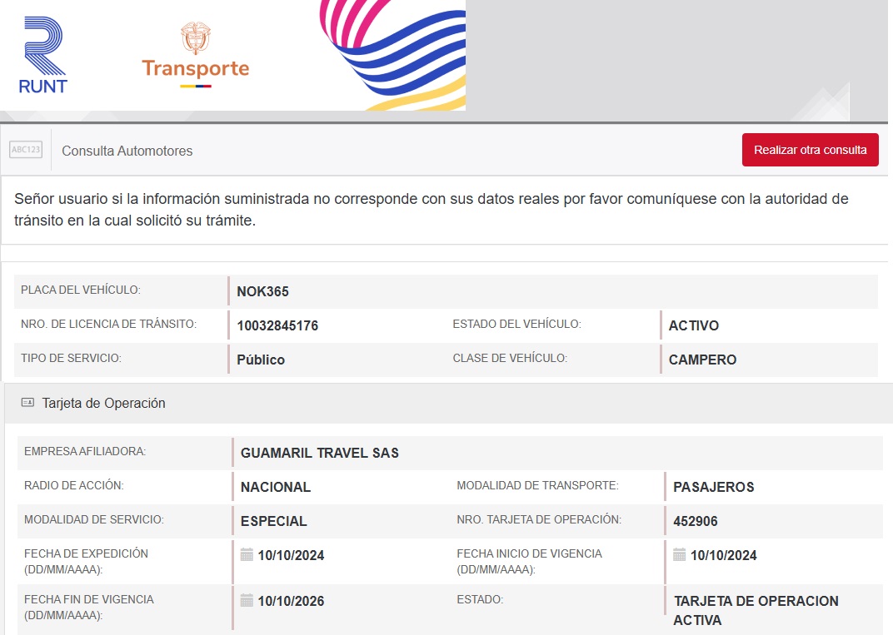Click the CAMPERO vehicle class value
This screenshot has width=893, height=635.
(702, 360)
